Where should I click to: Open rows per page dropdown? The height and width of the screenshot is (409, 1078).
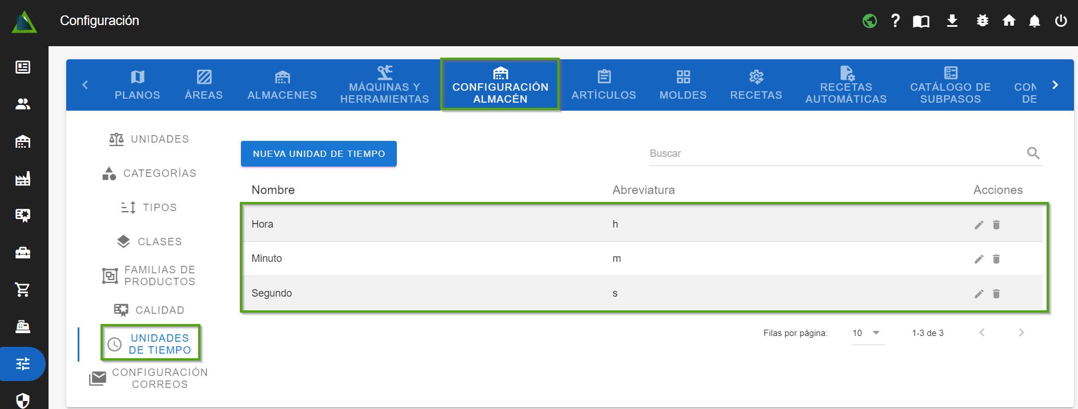(868, 333)
